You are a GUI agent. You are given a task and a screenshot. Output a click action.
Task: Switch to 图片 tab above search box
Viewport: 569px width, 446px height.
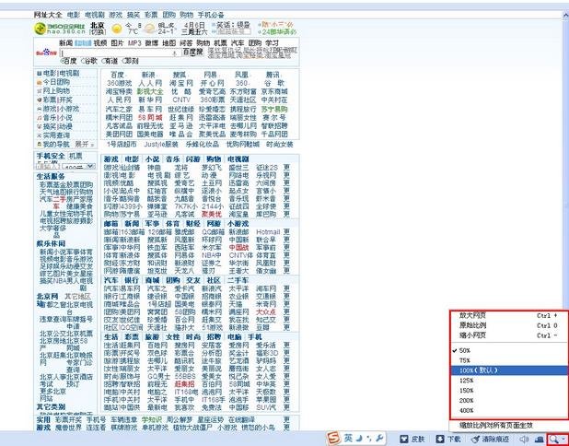[x=117, y=43]
